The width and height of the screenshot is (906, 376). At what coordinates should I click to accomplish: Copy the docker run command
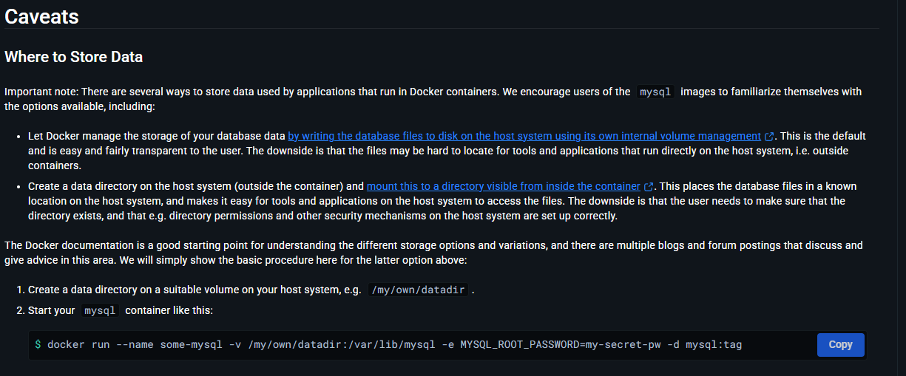point(840,344)
